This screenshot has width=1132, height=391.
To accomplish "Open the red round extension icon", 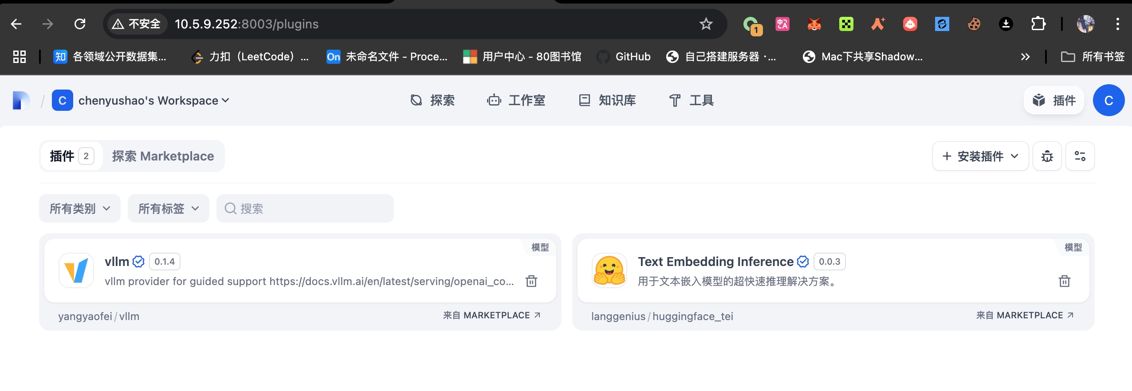I will [910, 24].
